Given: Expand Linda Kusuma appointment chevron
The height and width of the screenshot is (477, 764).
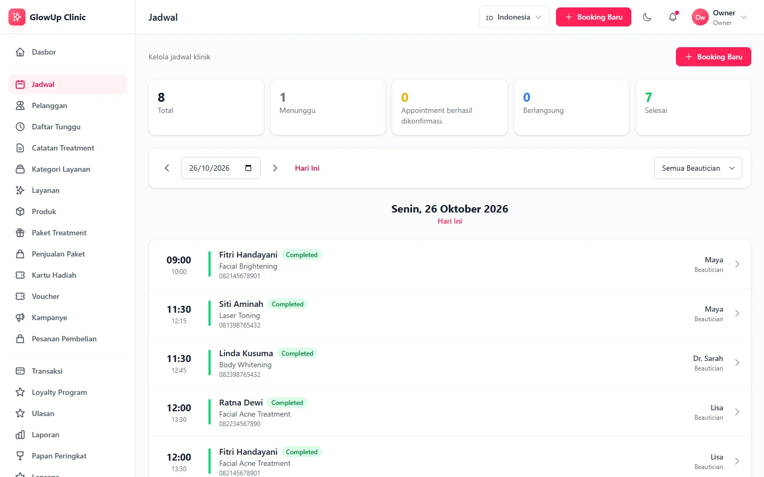Looking at the screenshot, I should (737, 363).
